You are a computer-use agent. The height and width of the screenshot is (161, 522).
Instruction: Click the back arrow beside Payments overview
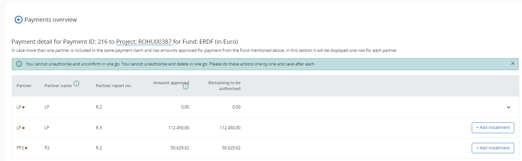18,20
